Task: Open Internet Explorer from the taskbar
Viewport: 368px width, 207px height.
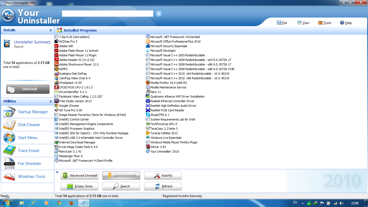Action: [34, 203]
